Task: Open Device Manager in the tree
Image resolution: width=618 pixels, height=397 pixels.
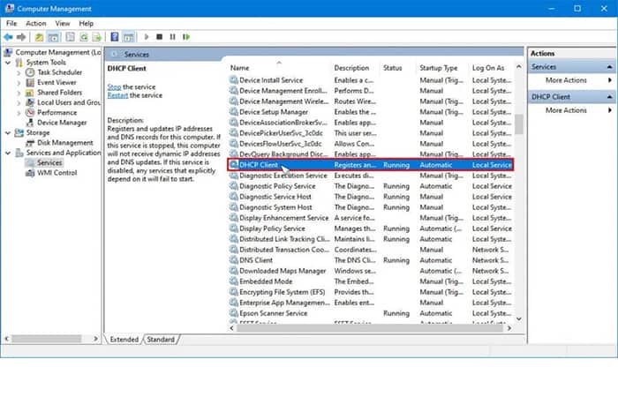Action: (62, 123)
